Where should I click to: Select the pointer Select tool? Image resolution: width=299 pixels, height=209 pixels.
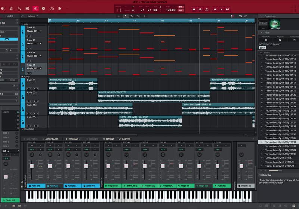pos(125,16)
